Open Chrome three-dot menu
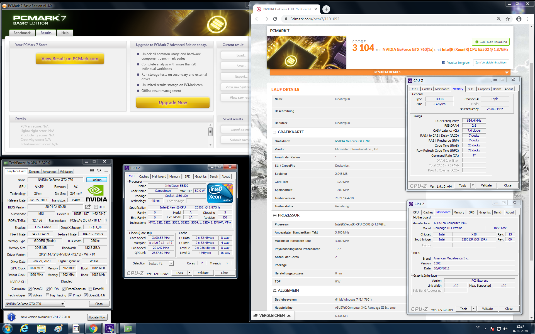 [528, 19]
